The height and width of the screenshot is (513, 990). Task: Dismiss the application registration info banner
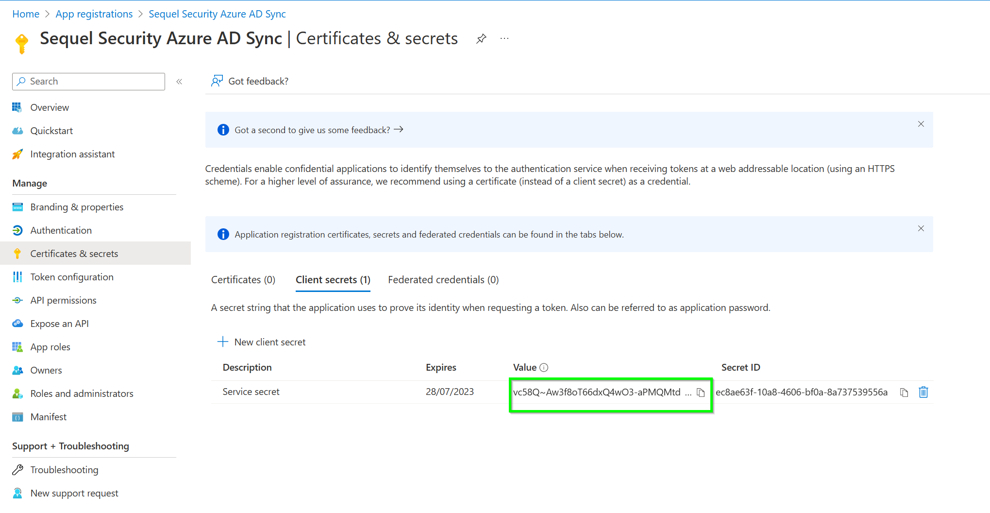point(921,228)
